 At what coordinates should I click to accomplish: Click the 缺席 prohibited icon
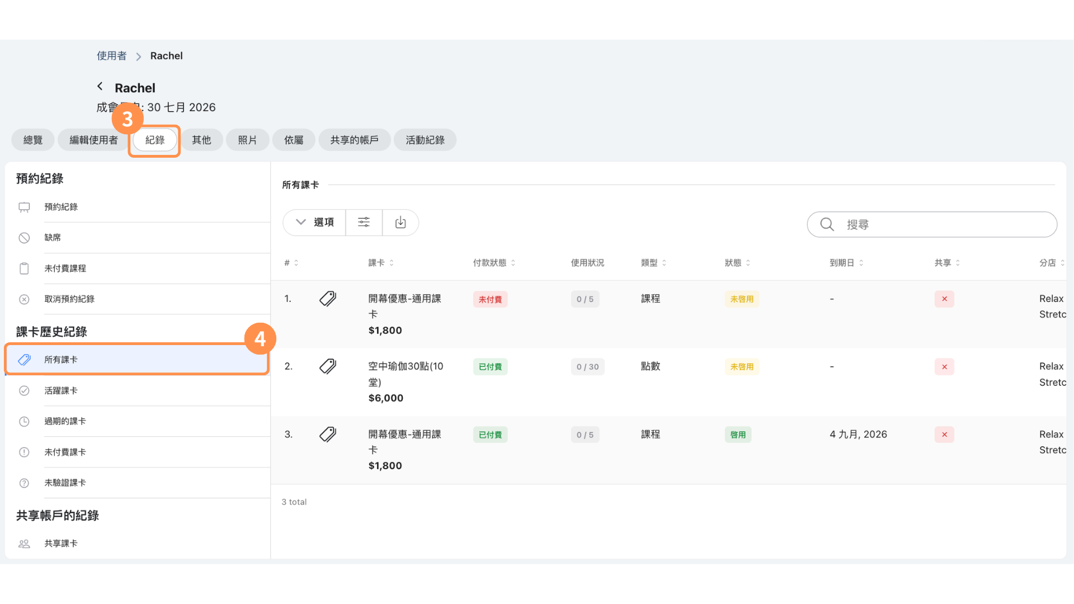[x=24, y=238]
